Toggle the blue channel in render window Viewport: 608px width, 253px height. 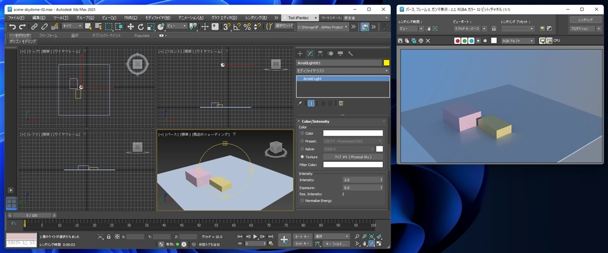pos(472,41)
